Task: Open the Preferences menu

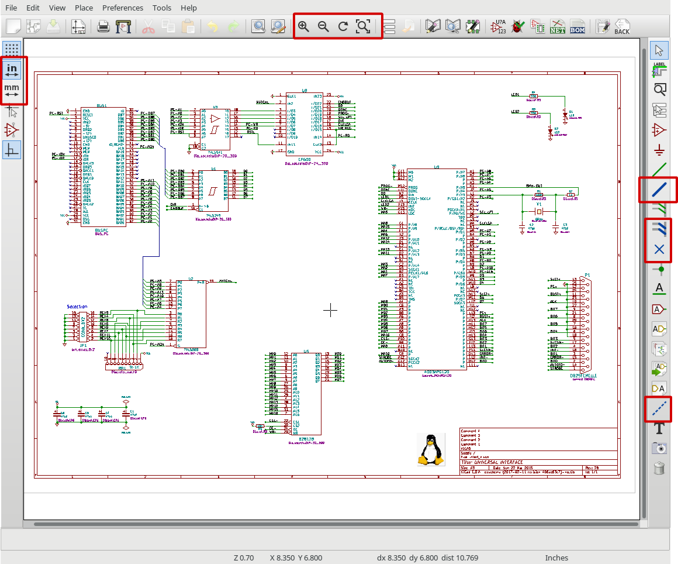Action: point(122,8)
